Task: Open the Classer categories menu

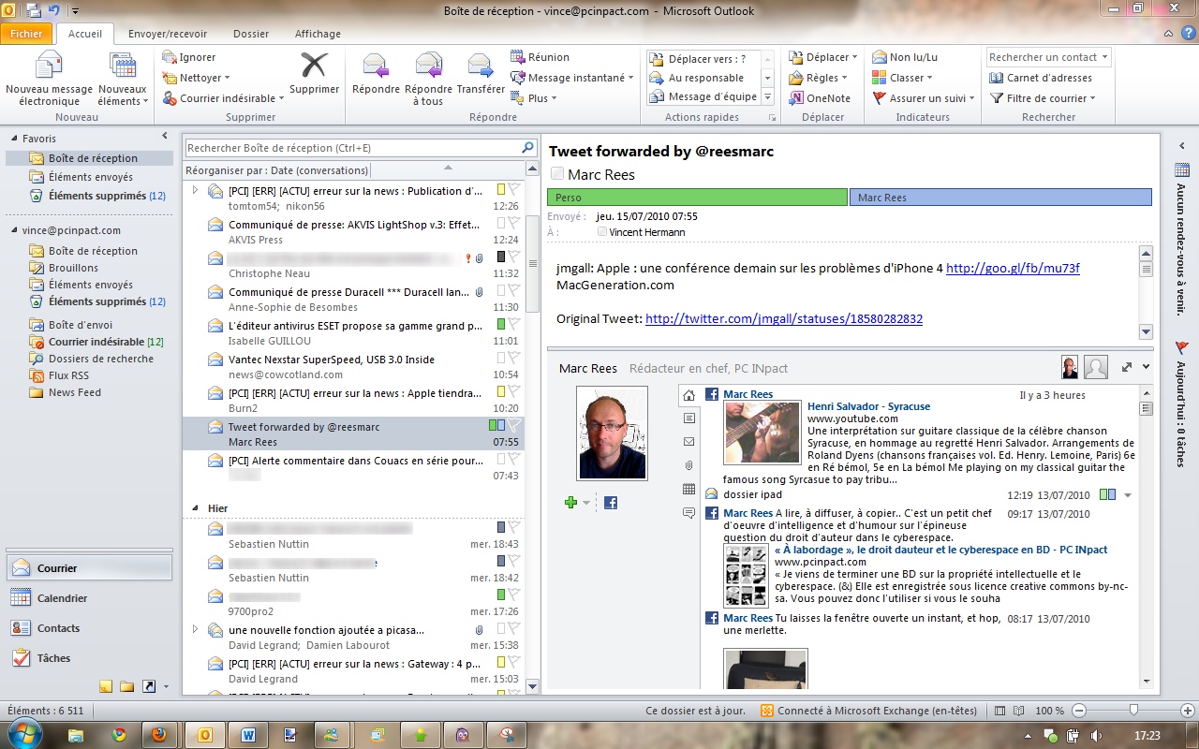Action: coord(902,78)
